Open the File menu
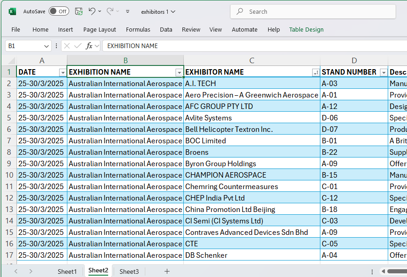The width and height of the screenshot is (407, 277). [x=16, y=30]
